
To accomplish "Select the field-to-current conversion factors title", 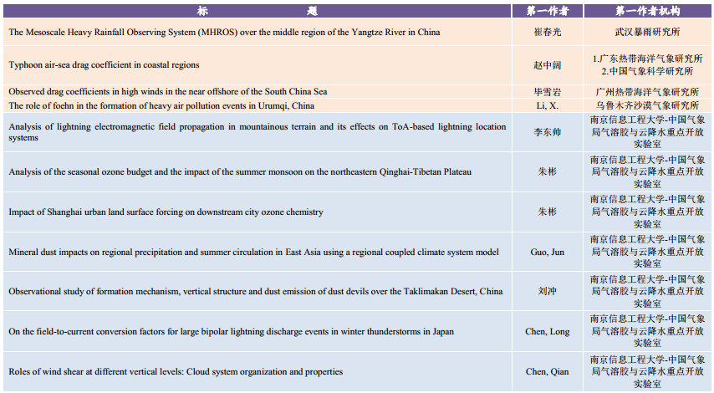I will 231,331.
